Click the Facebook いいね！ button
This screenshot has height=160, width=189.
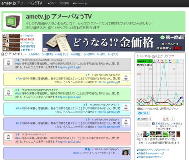pos(144,124)
